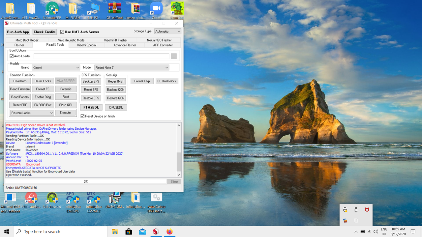Open Microsoft Store from taskbar
The width and height of the screenshot is (422, 237).
click(129, 231)
